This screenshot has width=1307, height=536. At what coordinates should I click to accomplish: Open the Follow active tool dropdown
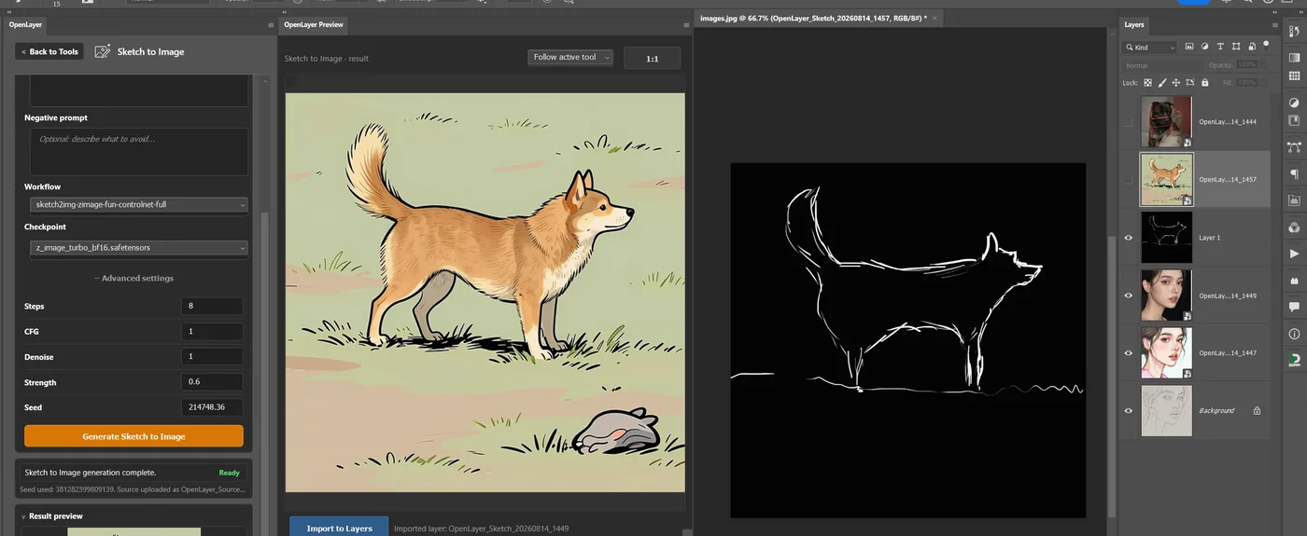[570, 58]
